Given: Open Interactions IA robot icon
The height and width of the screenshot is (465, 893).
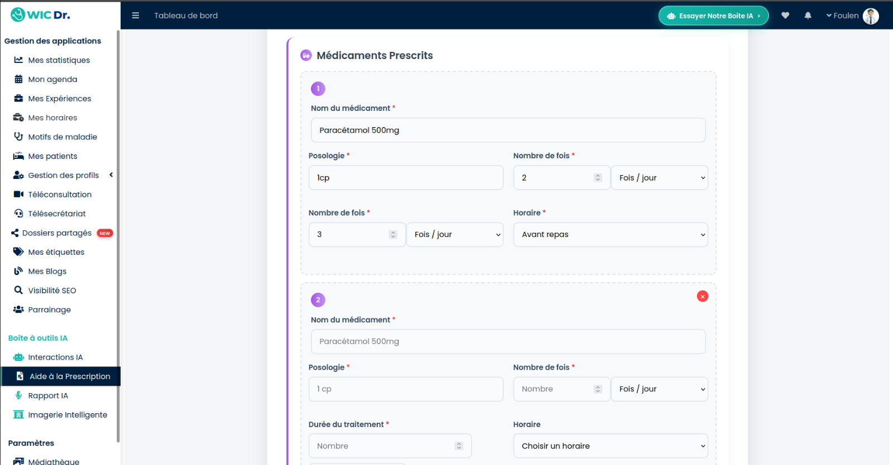Looking at the screenshot, I should (x=18, y=357).
